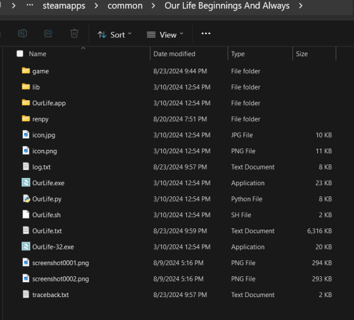354x320 pixels.
Task: Select the file name lib
Action: coord(36,87)
